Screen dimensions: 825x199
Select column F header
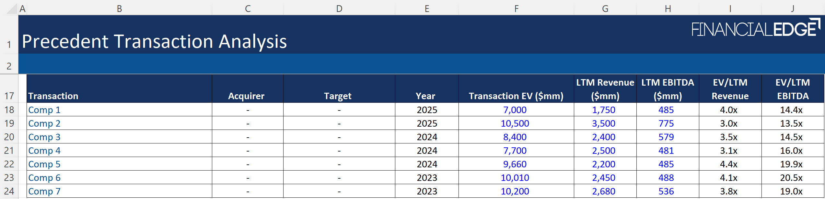coord(516,9)
